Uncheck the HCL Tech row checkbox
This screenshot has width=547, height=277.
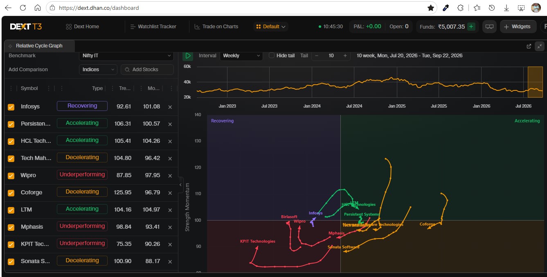pos(11,141)
